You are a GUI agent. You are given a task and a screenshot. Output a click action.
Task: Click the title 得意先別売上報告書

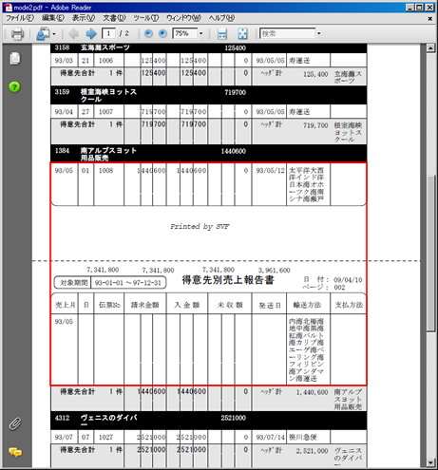(228, 280)
